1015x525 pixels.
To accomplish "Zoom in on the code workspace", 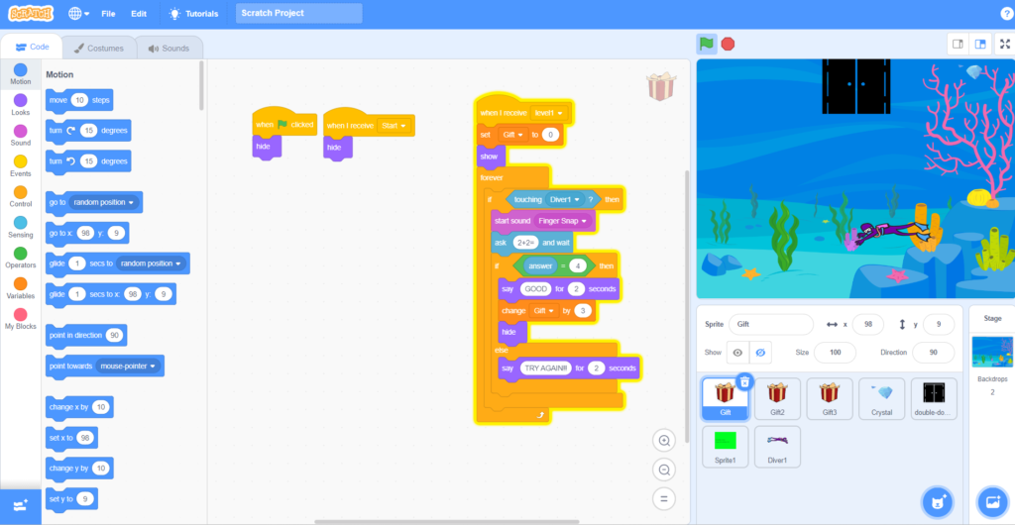I will click(x=664, y=441).
